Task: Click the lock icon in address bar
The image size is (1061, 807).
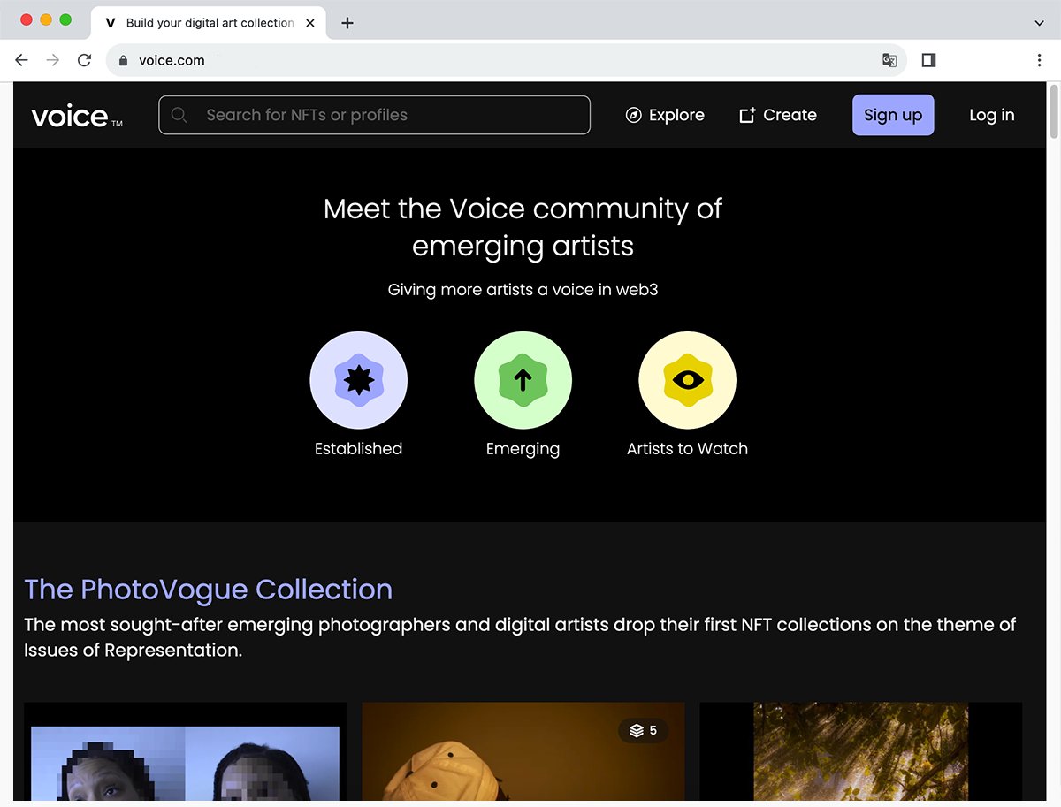Action: click(123, 61)
